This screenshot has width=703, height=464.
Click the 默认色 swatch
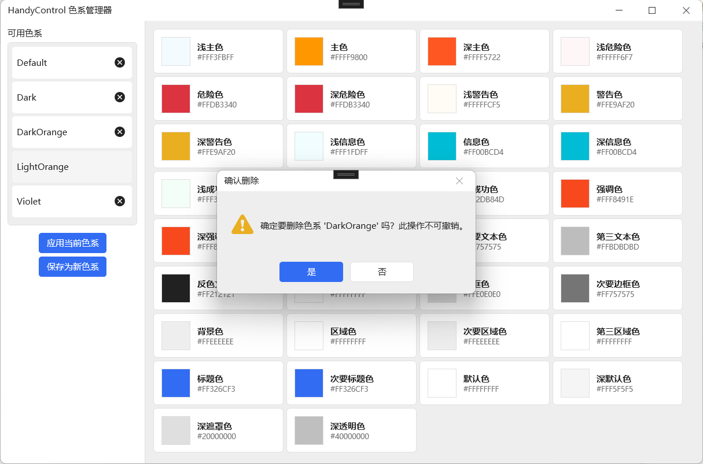[442, 383]
